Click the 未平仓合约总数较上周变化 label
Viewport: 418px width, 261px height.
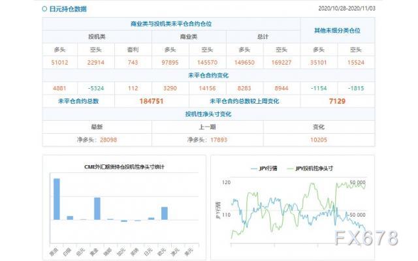[244, 101]
